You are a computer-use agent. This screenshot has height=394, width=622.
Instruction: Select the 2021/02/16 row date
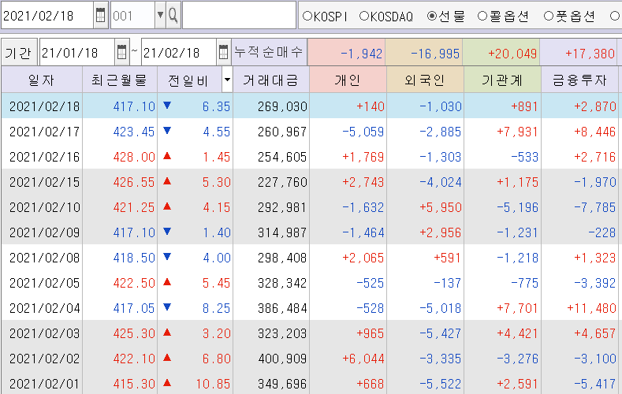(x=44, y=157)
